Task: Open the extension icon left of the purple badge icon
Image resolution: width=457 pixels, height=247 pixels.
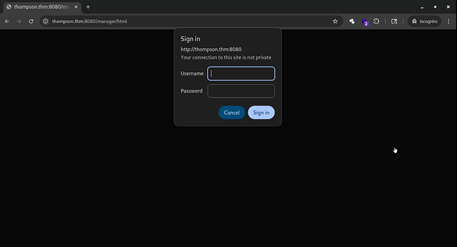Action: [352, 22]
